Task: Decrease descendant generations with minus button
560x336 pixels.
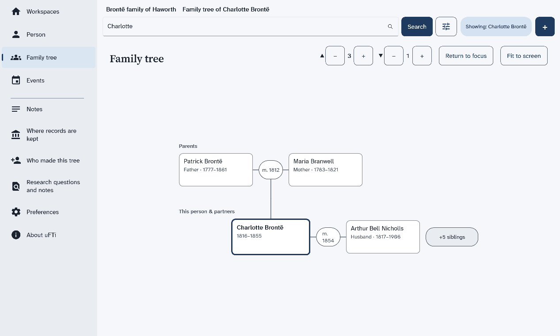Action: pos(394,56)
